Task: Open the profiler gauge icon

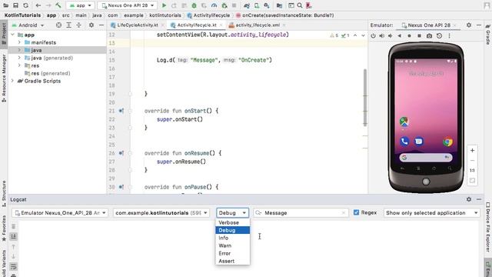Action: tap(214, 5)
